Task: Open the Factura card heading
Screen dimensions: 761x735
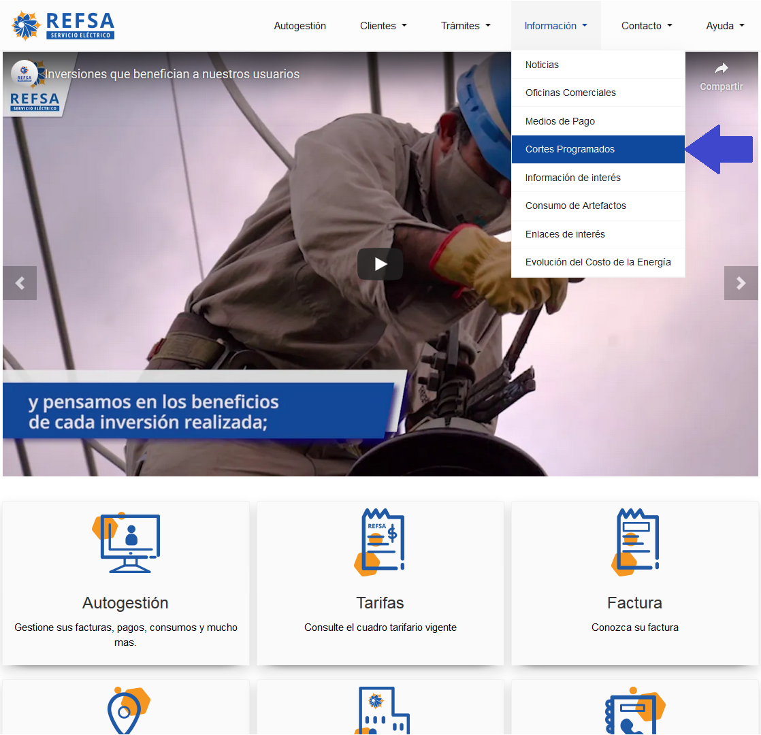Action: pos(635,603)
